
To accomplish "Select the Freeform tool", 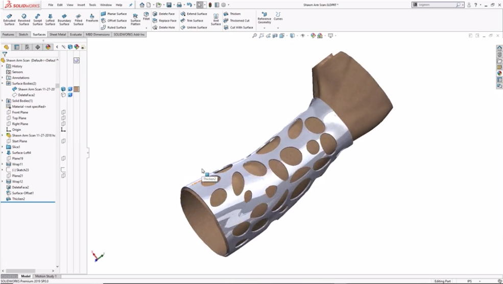I will pyautogui.click(x=92, y=18).
